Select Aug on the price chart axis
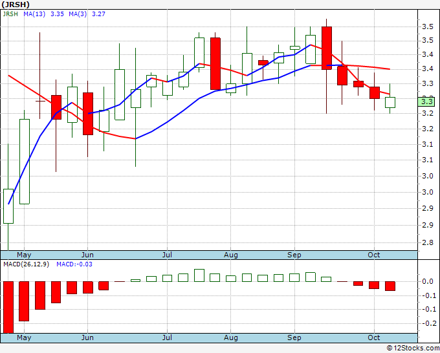This screenshot has height=353, width=440. [x=230, y=255]
